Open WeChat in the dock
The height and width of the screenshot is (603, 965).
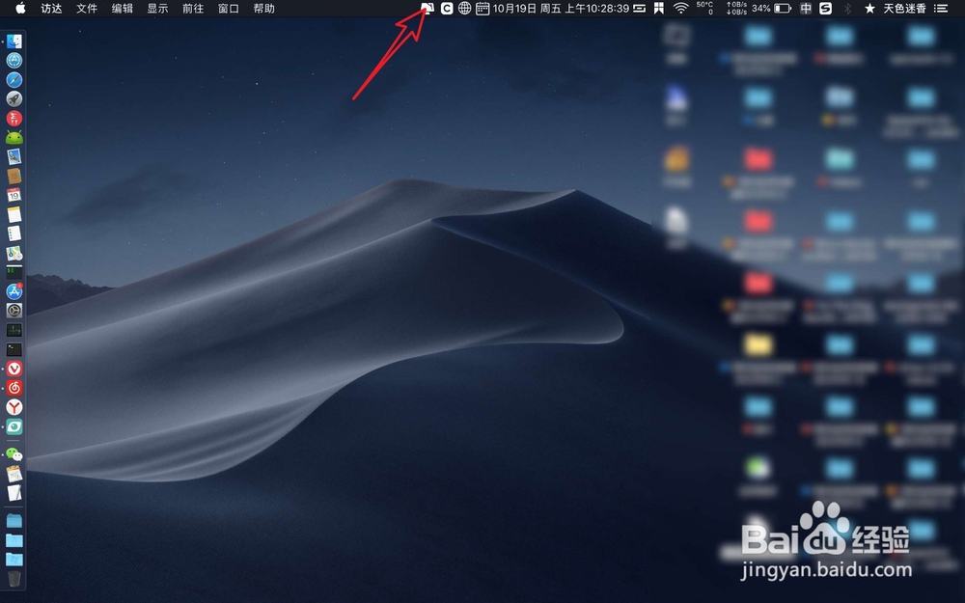[x=14, y=454]
